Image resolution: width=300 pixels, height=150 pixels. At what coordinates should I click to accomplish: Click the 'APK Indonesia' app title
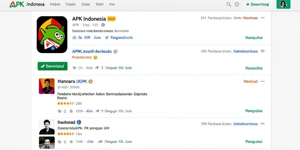(x=89, y=19)
